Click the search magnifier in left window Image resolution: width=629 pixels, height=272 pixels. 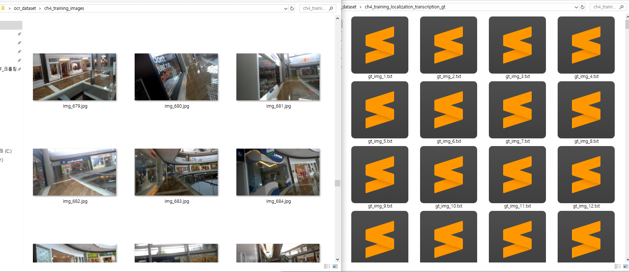click(331, 8)
